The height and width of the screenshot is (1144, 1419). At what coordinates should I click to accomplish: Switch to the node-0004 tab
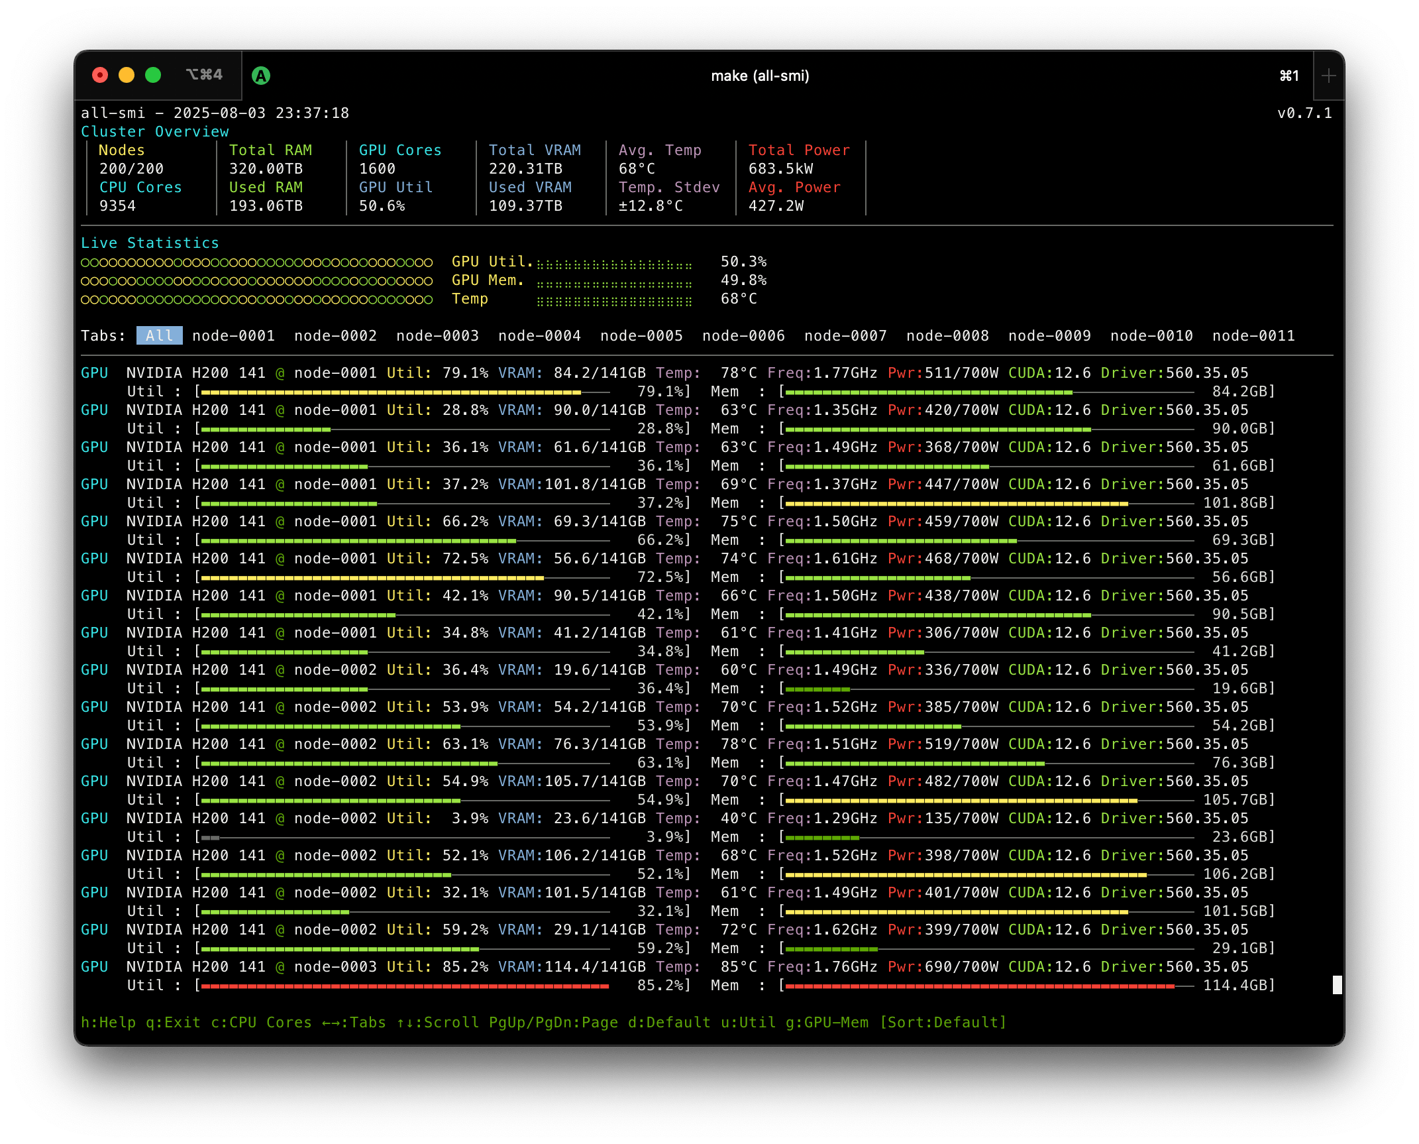click(x=540, y=335)
